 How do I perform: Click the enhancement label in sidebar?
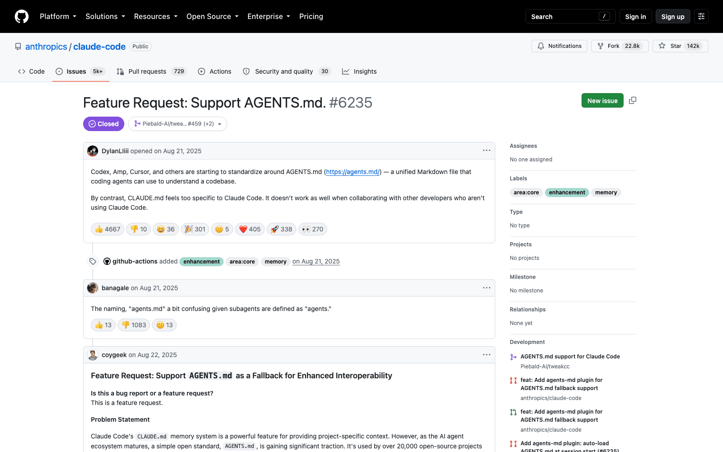(567, 193)
